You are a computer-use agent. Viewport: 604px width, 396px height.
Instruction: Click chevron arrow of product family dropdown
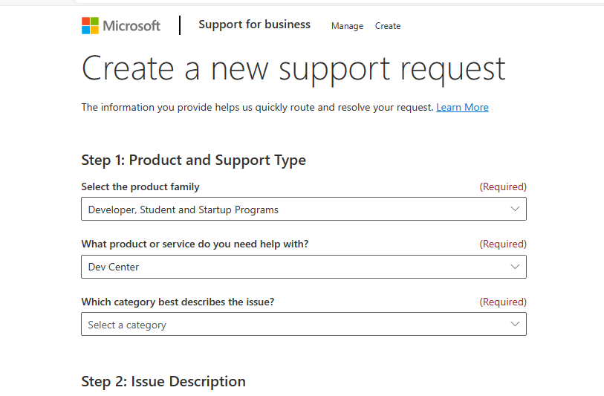pyautogui.click(x=515, y=209)
